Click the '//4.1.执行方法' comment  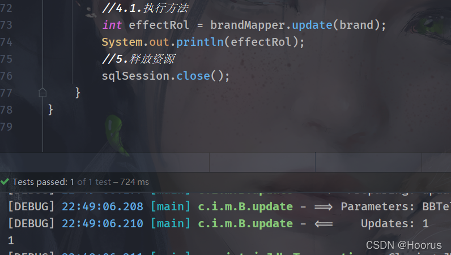click(x=145, y=8)
